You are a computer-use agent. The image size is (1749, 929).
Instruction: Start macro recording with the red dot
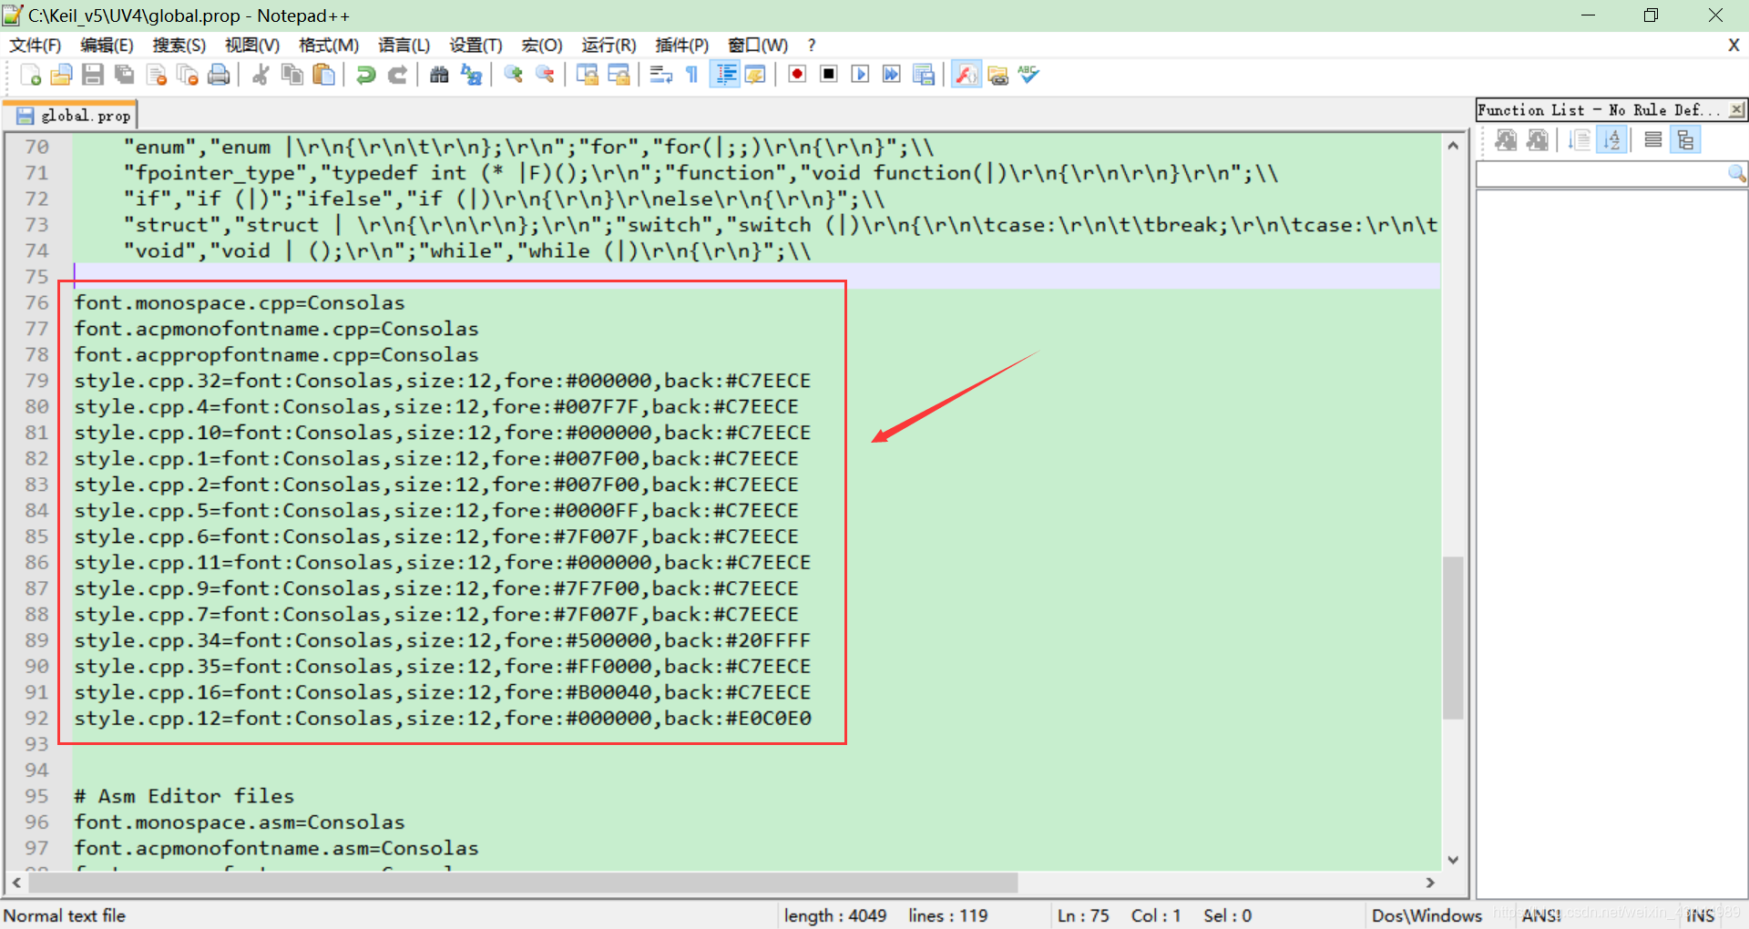point(797,75)
